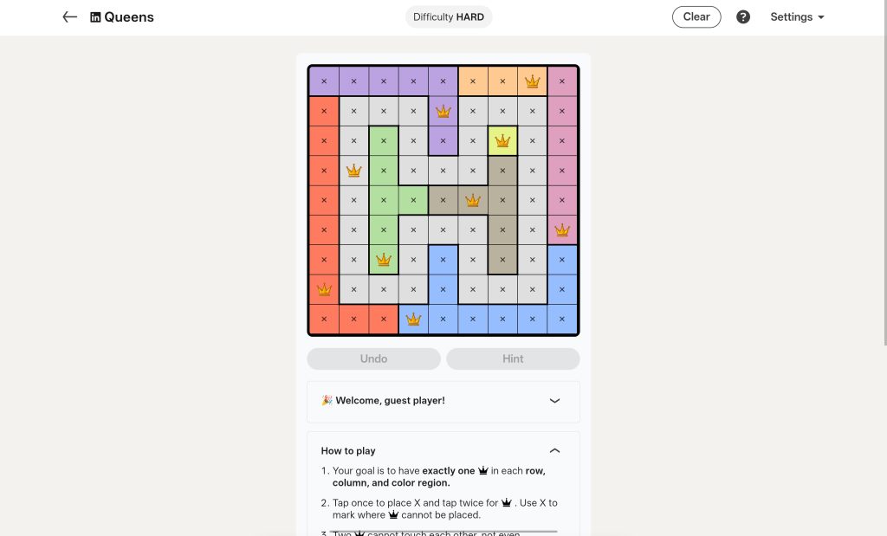The height and width of the screenshot is (536, 887).
Task: Request a Hint
Action: pos(513,358)
